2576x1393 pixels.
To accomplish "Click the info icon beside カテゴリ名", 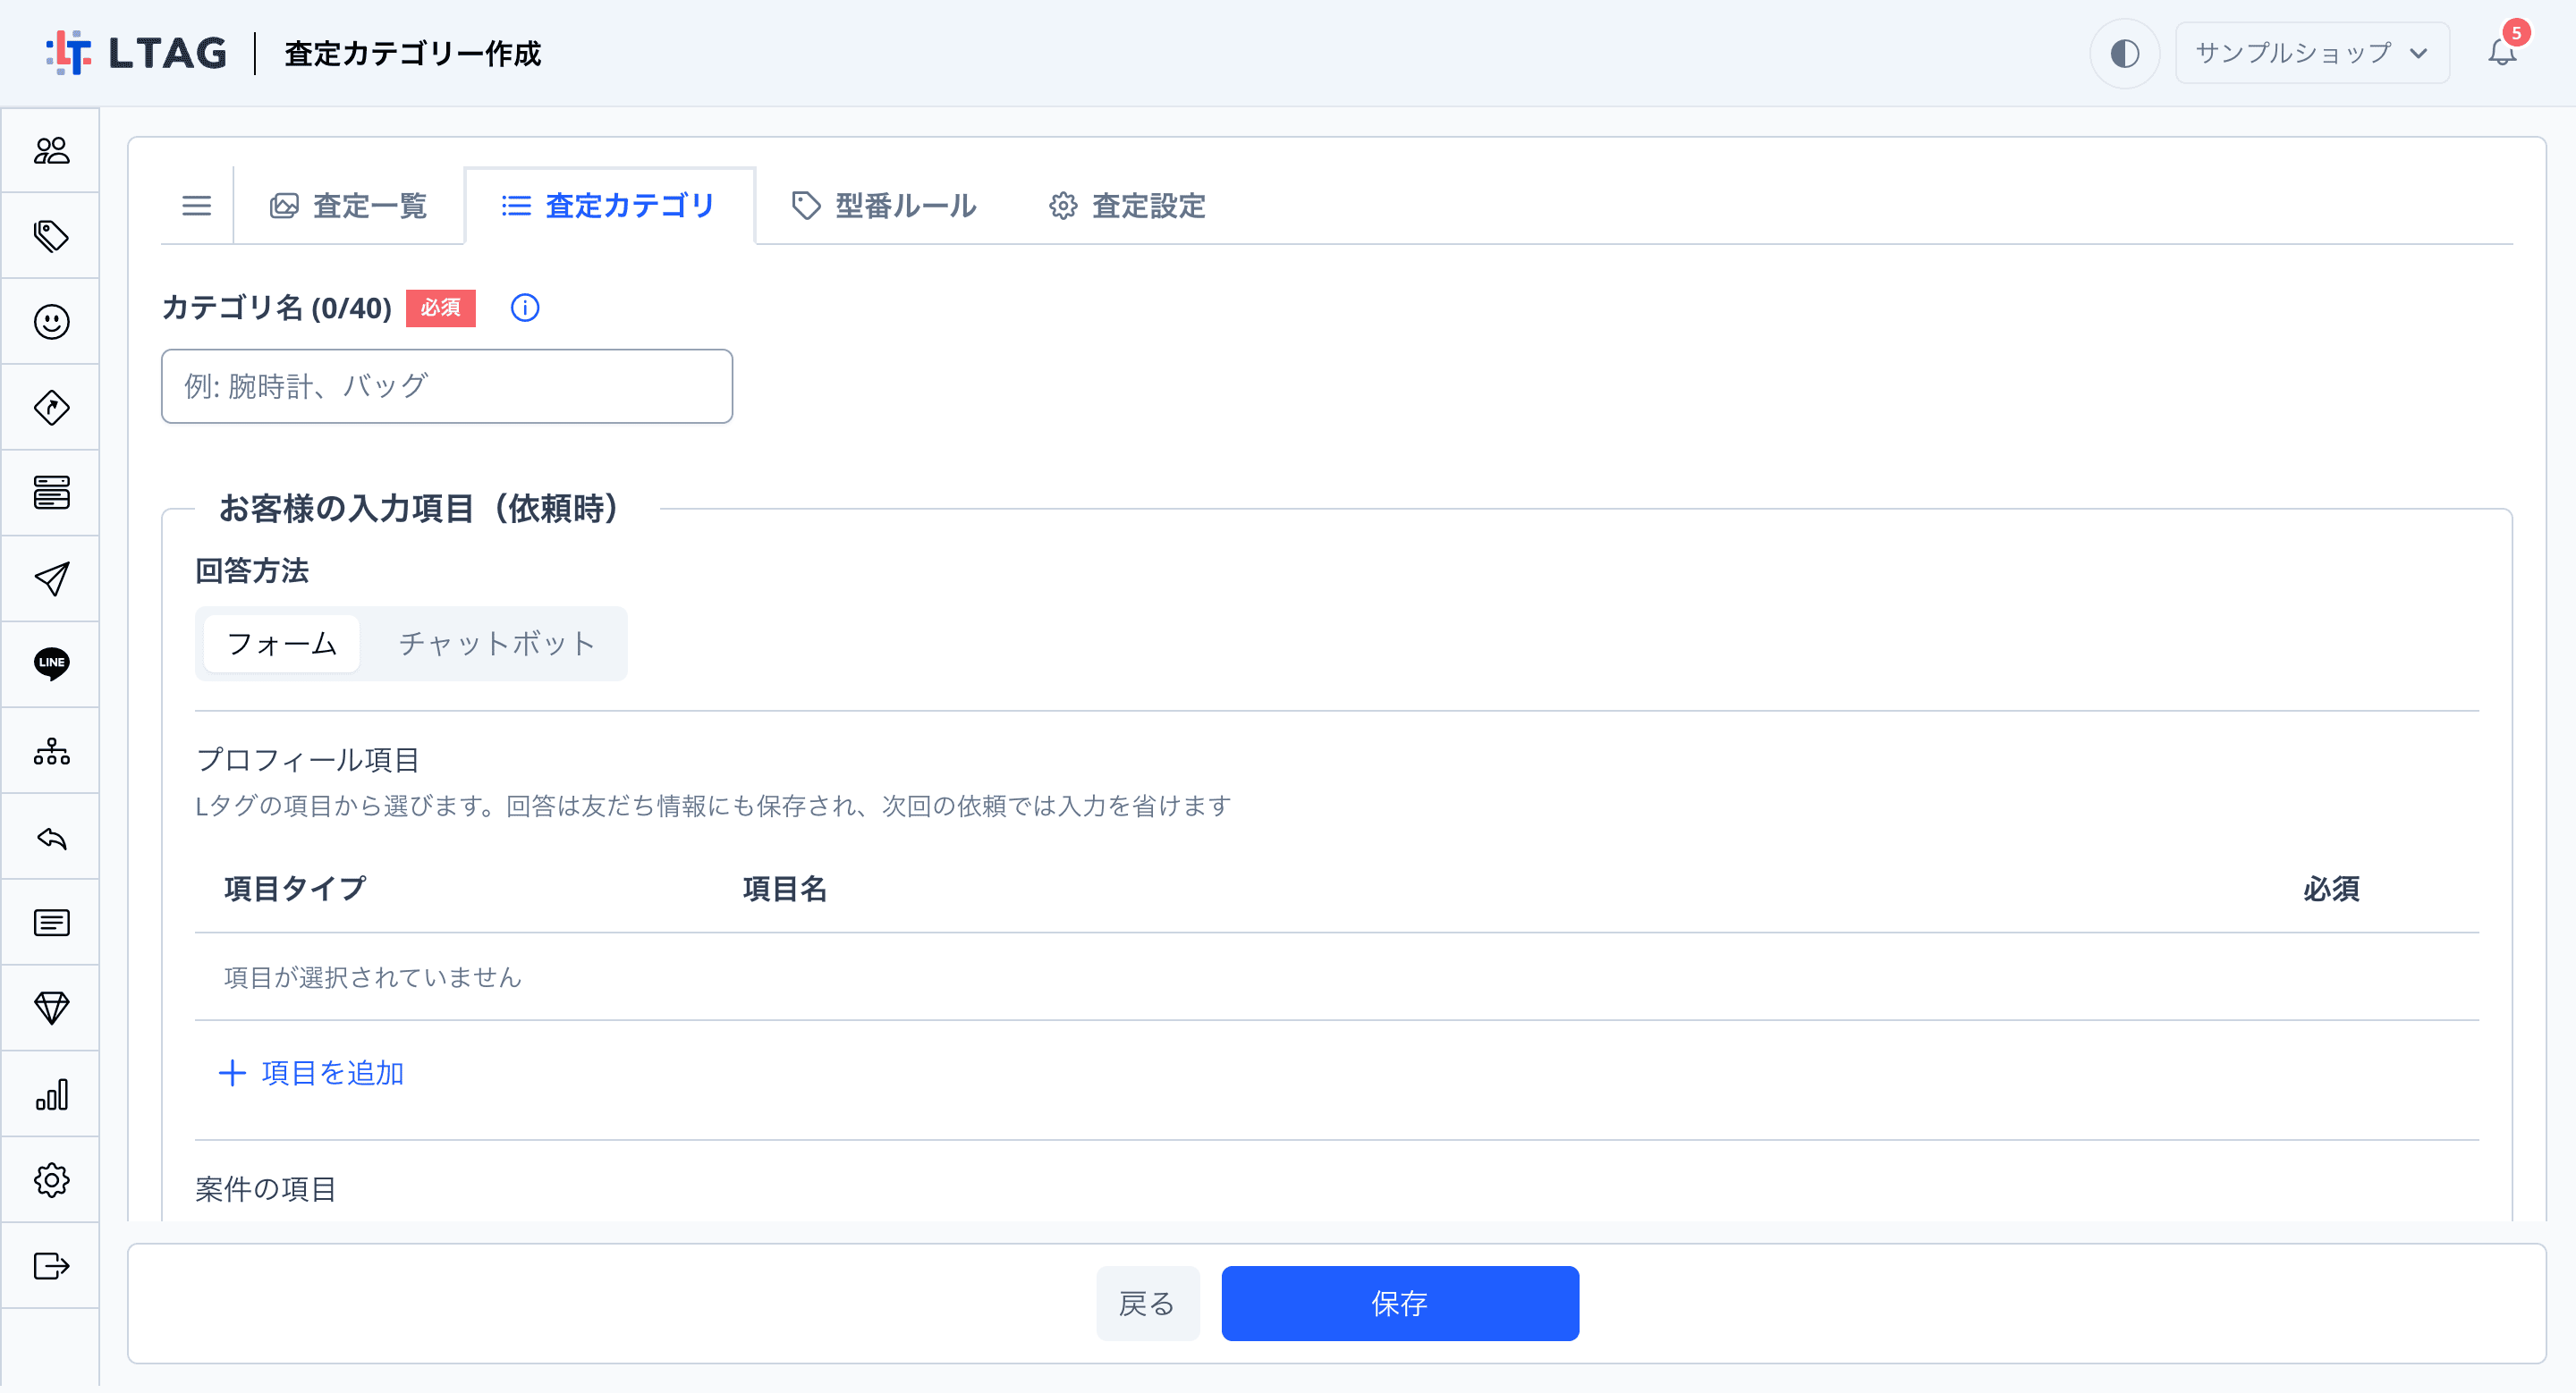I will coord(525,308).
